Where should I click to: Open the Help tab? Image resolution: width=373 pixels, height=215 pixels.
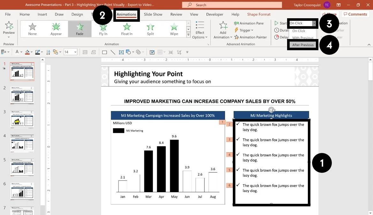(235, 14)
